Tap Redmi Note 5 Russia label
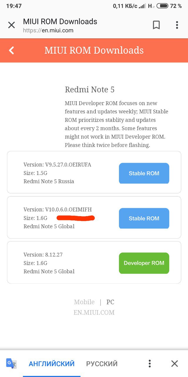This screenshot has width=188, height=377. coord(49,181)
